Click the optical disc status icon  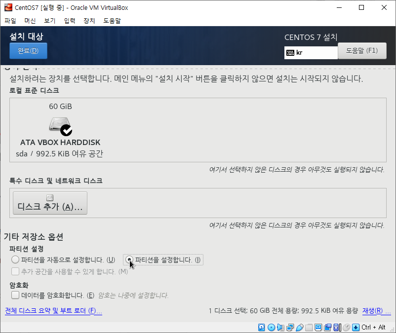[x=271, y=328]
